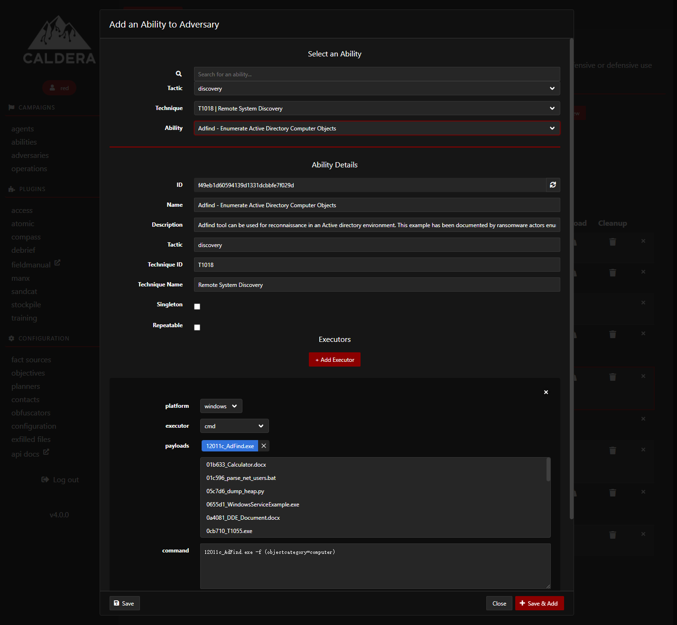This screenshot has height=625, width=677.
Task: Remove the 12011c_AdFind.exe payload tag
Action: 264,446
